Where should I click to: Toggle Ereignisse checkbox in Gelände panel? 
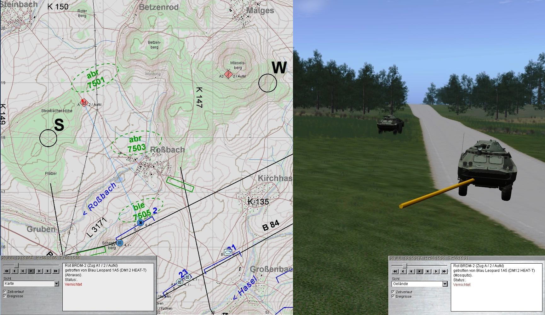393,296
